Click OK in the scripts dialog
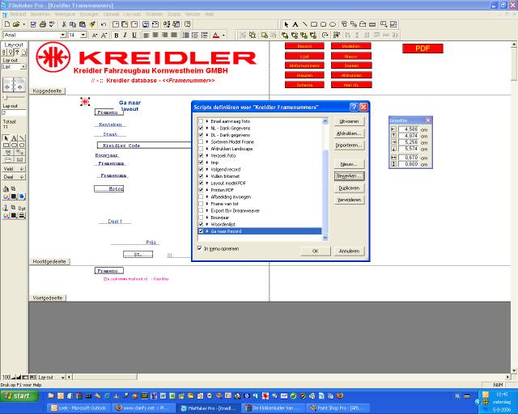518x414 pixels. 316,251
